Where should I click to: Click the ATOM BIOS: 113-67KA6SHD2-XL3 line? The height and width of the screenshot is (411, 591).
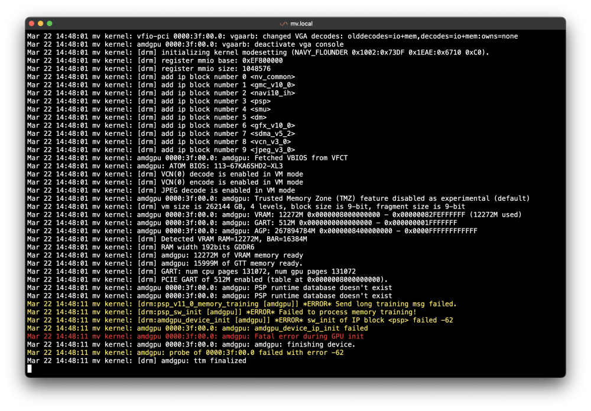click(x=155, y=166)
